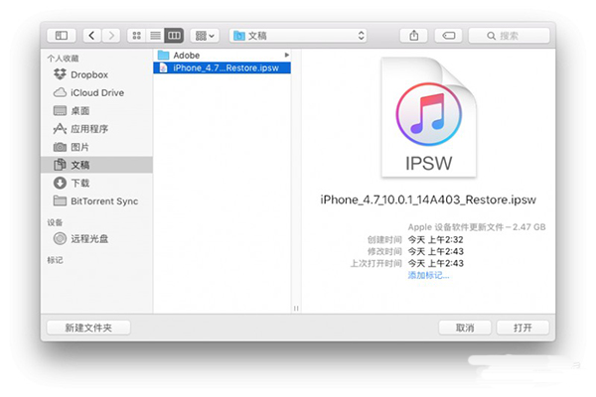Open 应用程序 in the sidebar
596x397 pixels.
pos(90,128)
